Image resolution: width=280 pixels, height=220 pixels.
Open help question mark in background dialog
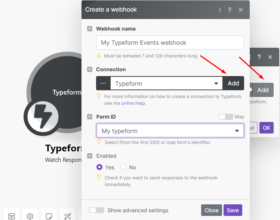259,57
